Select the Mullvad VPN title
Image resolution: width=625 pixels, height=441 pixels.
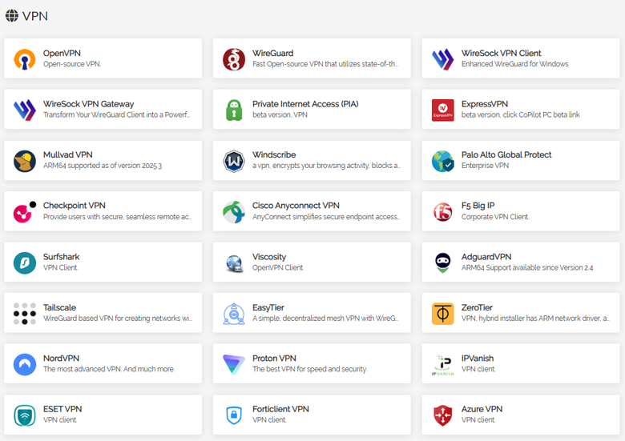[x=68, y=154]
